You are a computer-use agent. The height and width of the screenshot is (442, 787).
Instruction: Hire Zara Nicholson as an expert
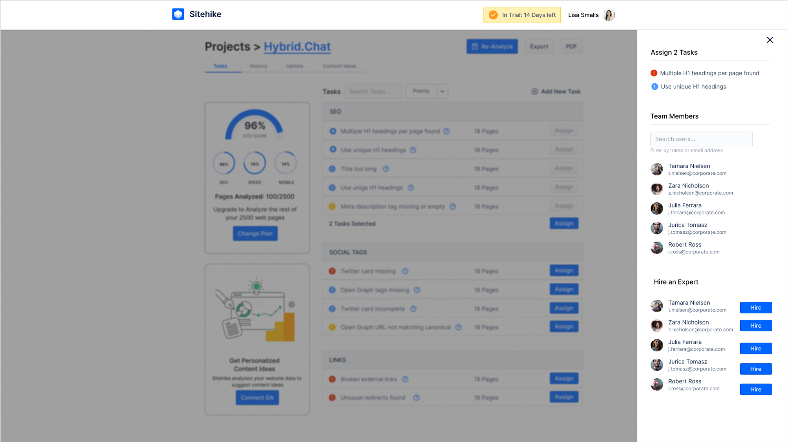click(x=755, y=326)
